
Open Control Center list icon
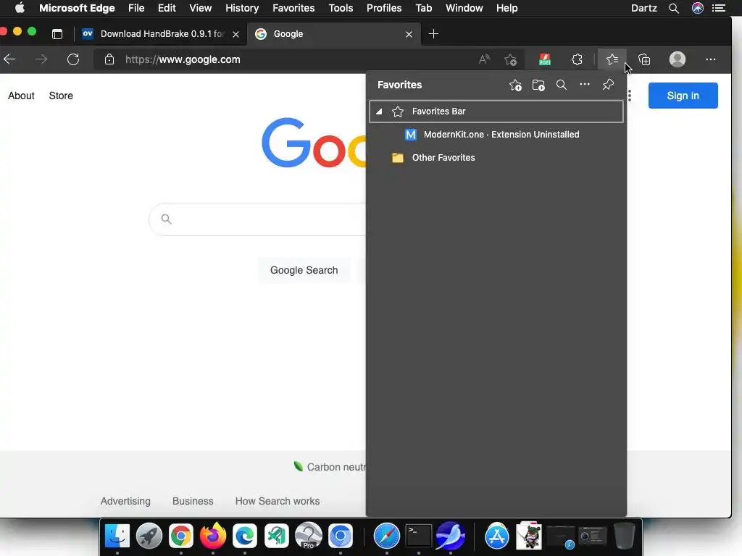719,8
